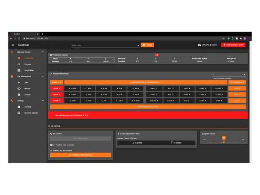
Task: Open the Dashboard page
Action: 29,58
